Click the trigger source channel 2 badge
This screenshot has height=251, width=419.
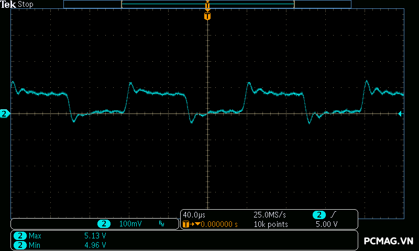pos(319,215)
